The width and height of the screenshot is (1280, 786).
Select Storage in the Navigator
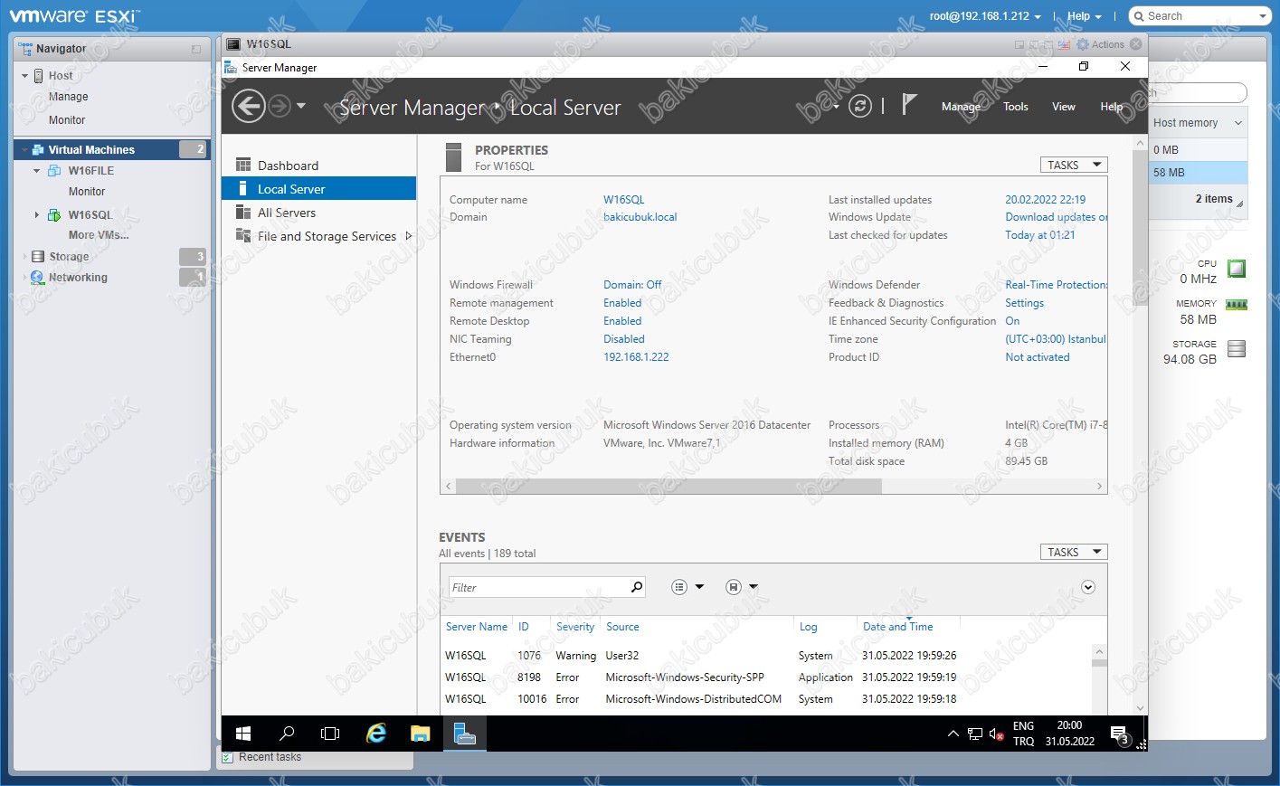69,257
